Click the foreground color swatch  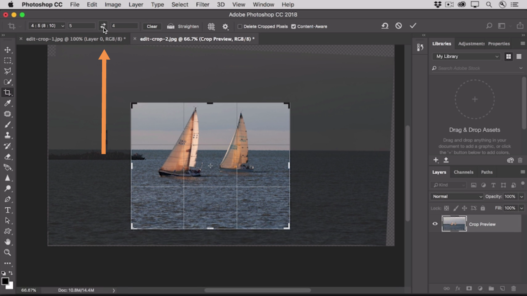coord(5,281)
